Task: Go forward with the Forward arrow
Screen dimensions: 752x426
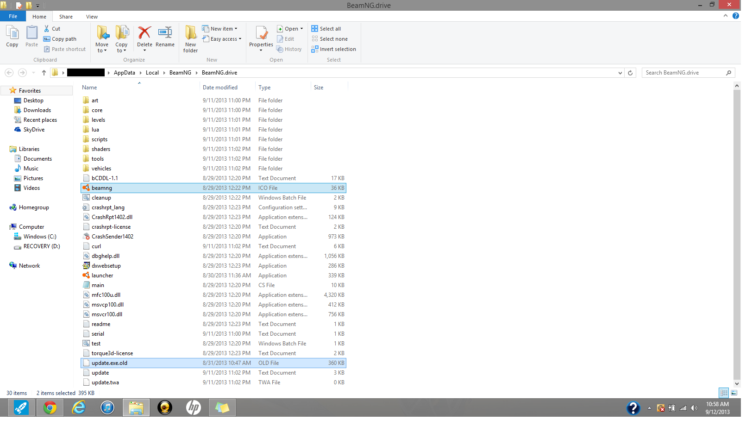Action: [x=23, y=74]
